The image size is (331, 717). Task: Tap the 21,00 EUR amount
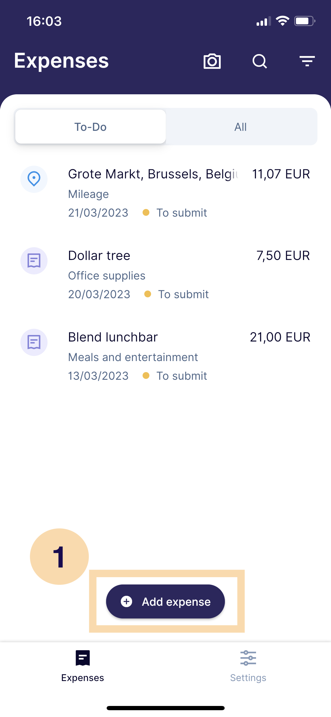coord(280,337)
